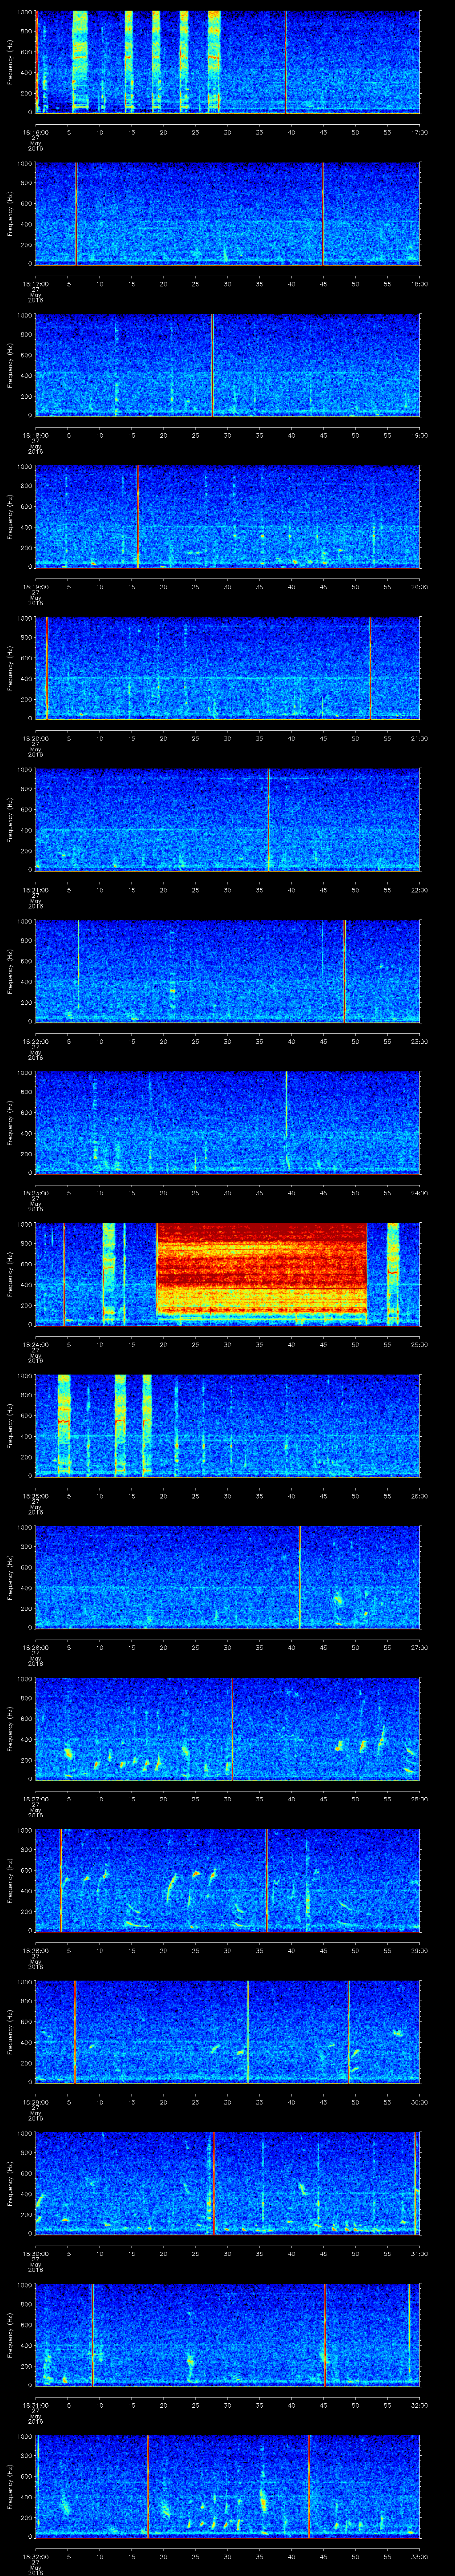Select the spectrogram panel starting at 18:17:00

point(228,213)
